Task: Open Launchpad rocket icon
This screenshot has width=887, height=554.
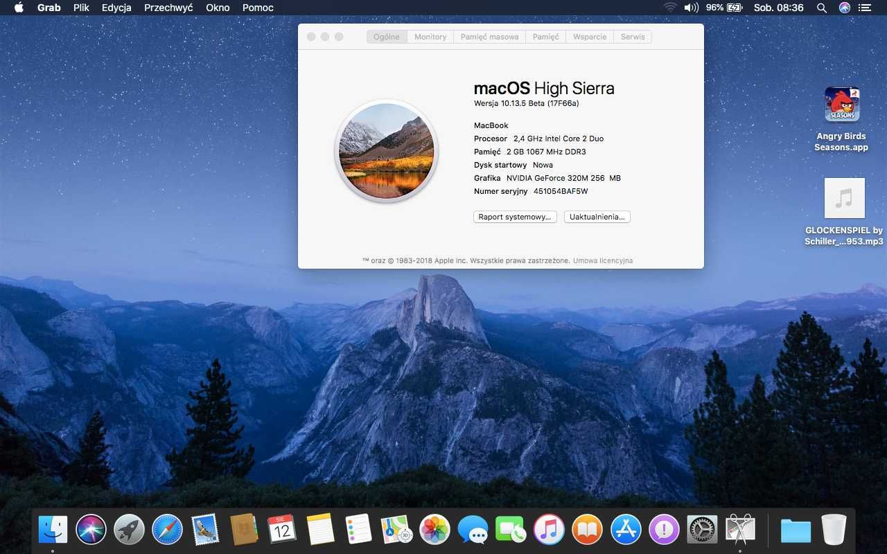Action: pyautogui.click(x=129, y=530)
